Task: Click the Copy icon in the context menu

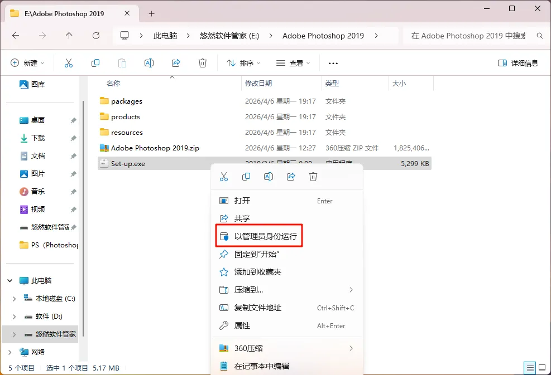Action: tap(246, 177)
